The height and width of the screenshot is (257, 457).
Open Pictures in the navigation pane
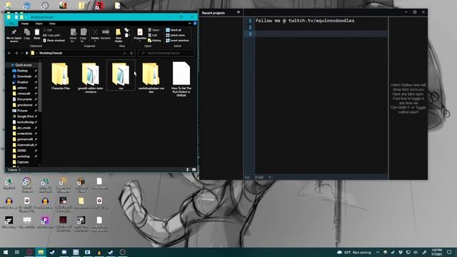(x=22, y=111)
